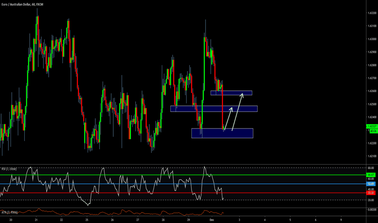The image size is (378, 223).
Task: Click the 20 date on time axis
Action: [x=11, y=220]
